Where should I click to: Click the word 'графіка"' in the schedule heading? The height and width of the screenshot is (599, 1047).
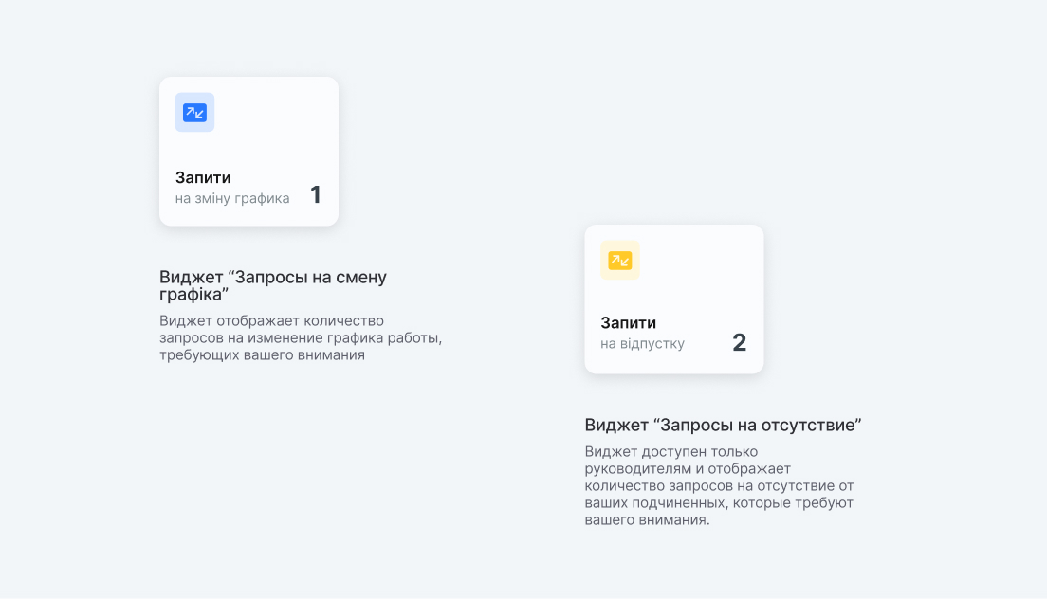click(x=193, y=295)
